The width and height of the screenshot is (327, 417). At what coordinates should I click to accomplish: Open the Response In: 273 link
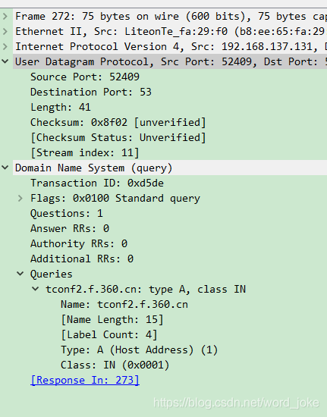[x=85, y=380]
